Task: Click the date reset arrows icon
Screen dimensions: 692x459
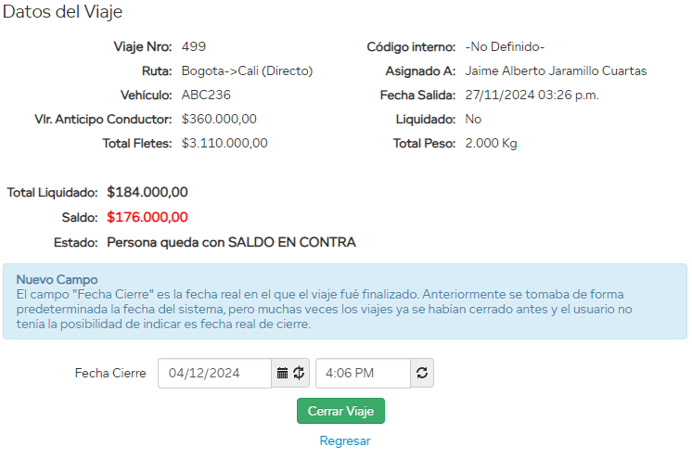Action: click(x=299, y=373)
